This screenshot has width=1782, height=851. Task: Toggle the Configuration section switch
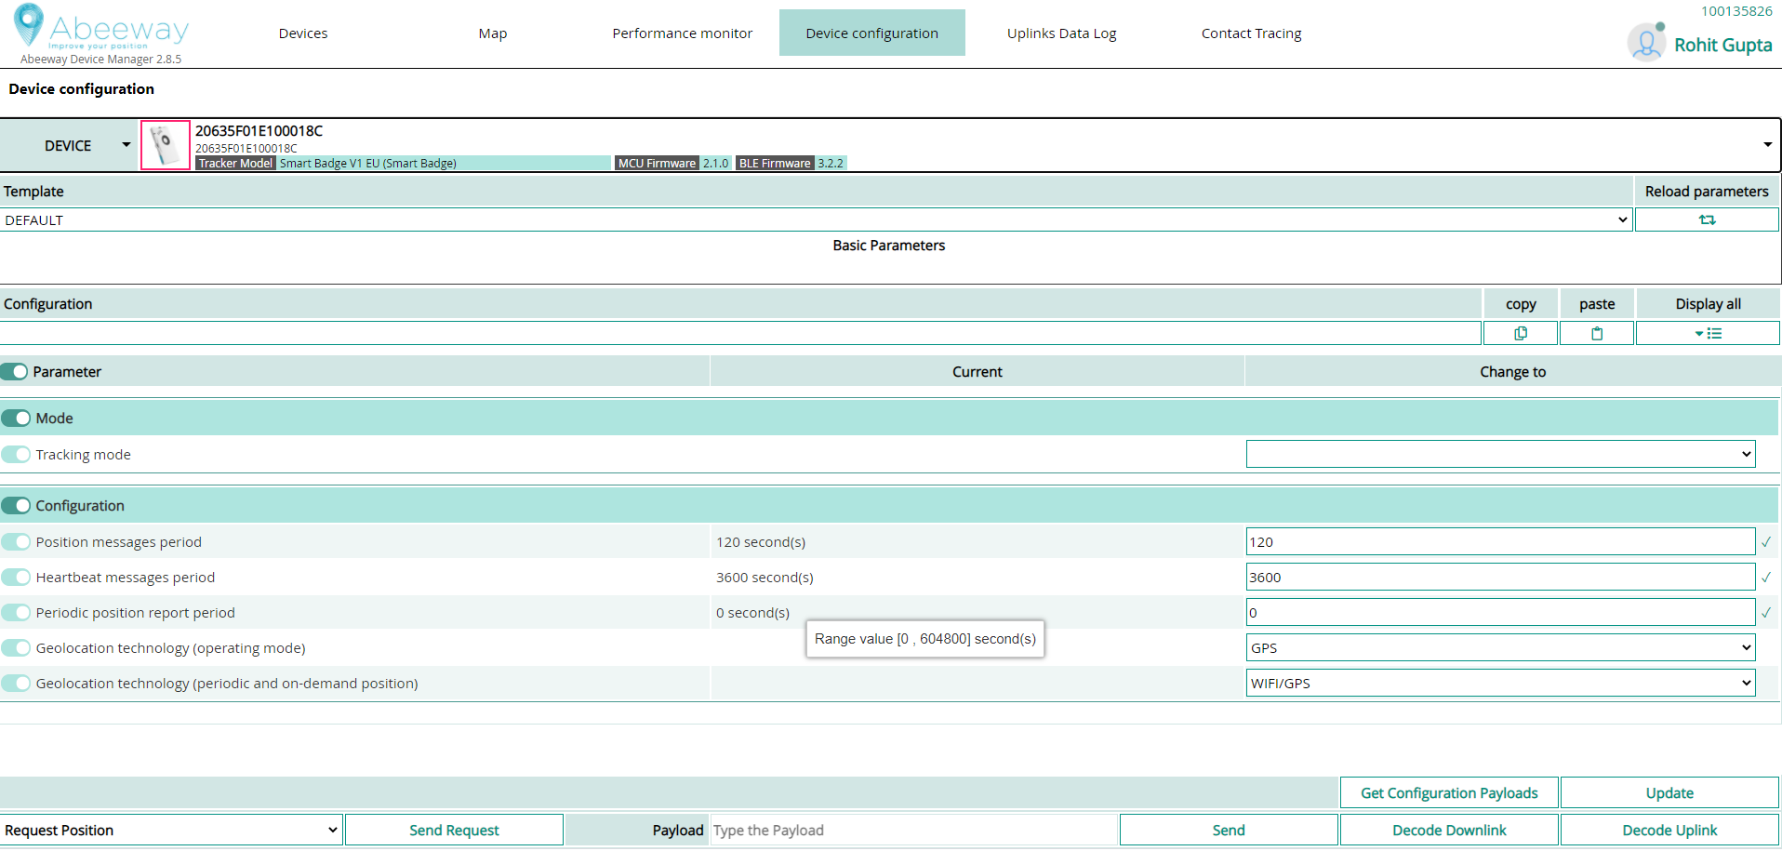pyautogui.click(x=16, y=506)
